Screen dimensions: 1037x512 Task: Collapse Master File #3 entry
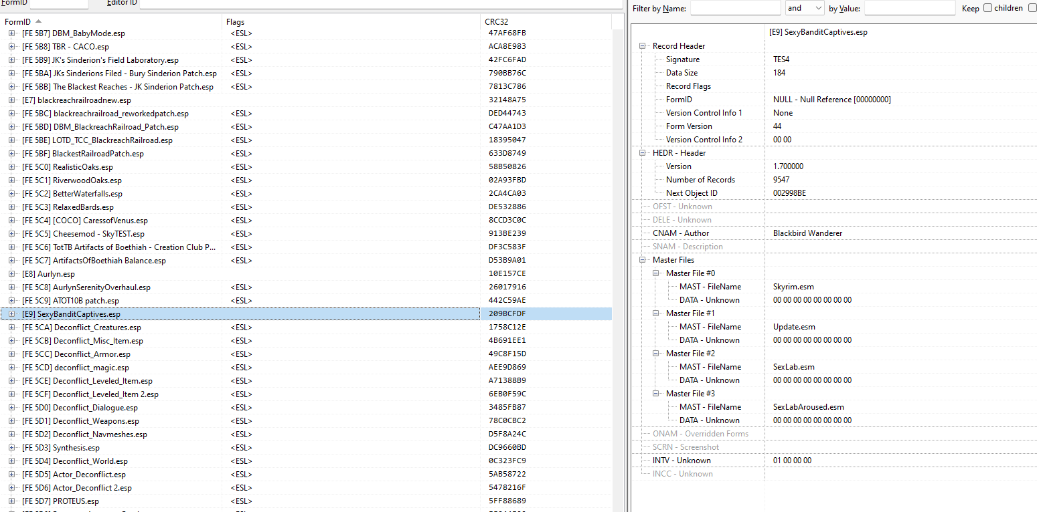click(656, 394)
